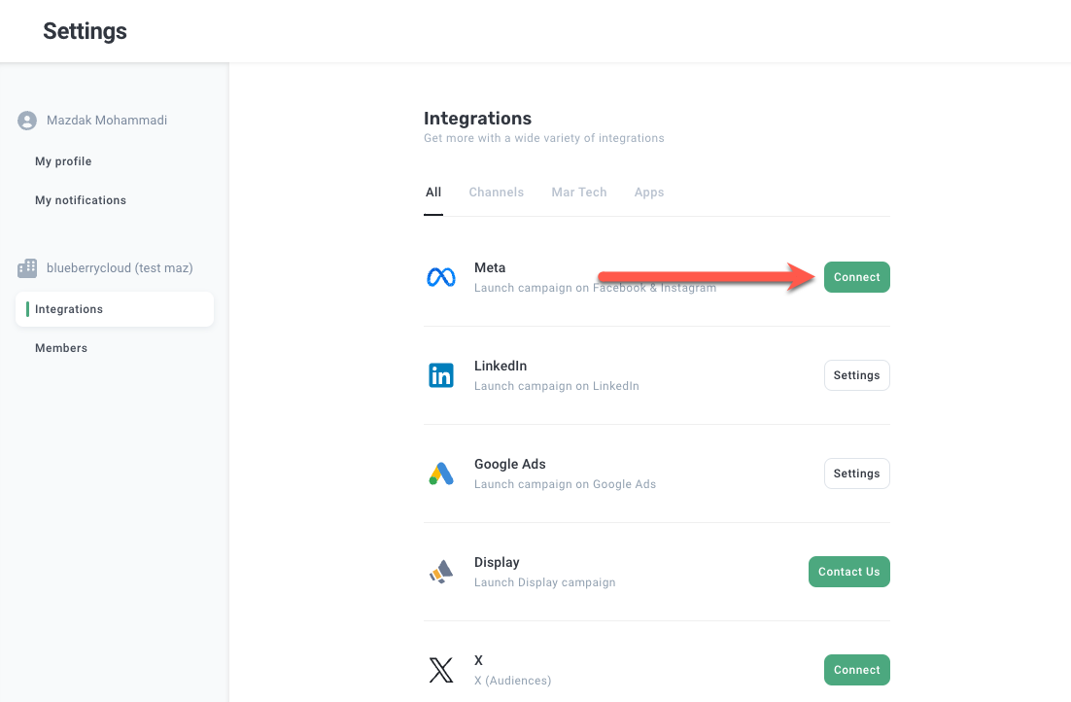Switch to the Channels tab

(x=496, y=193)
